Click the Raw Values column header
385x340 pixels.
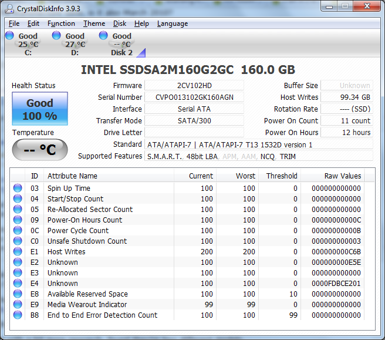tap(333, 176)
